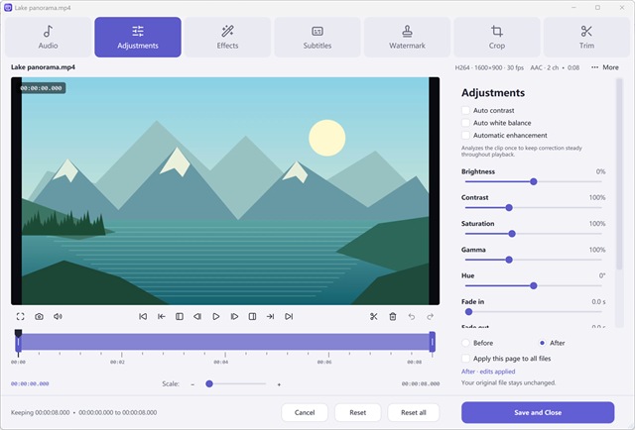
Task: Click the Contrast slider handle
Action: point(509,207)
